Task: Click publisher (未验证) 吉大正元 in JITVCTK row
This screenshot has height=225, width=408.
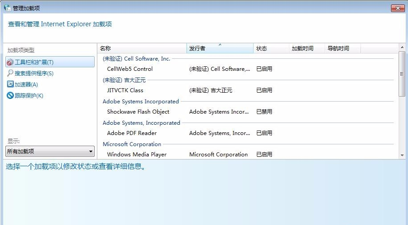Action: [211, 90]
